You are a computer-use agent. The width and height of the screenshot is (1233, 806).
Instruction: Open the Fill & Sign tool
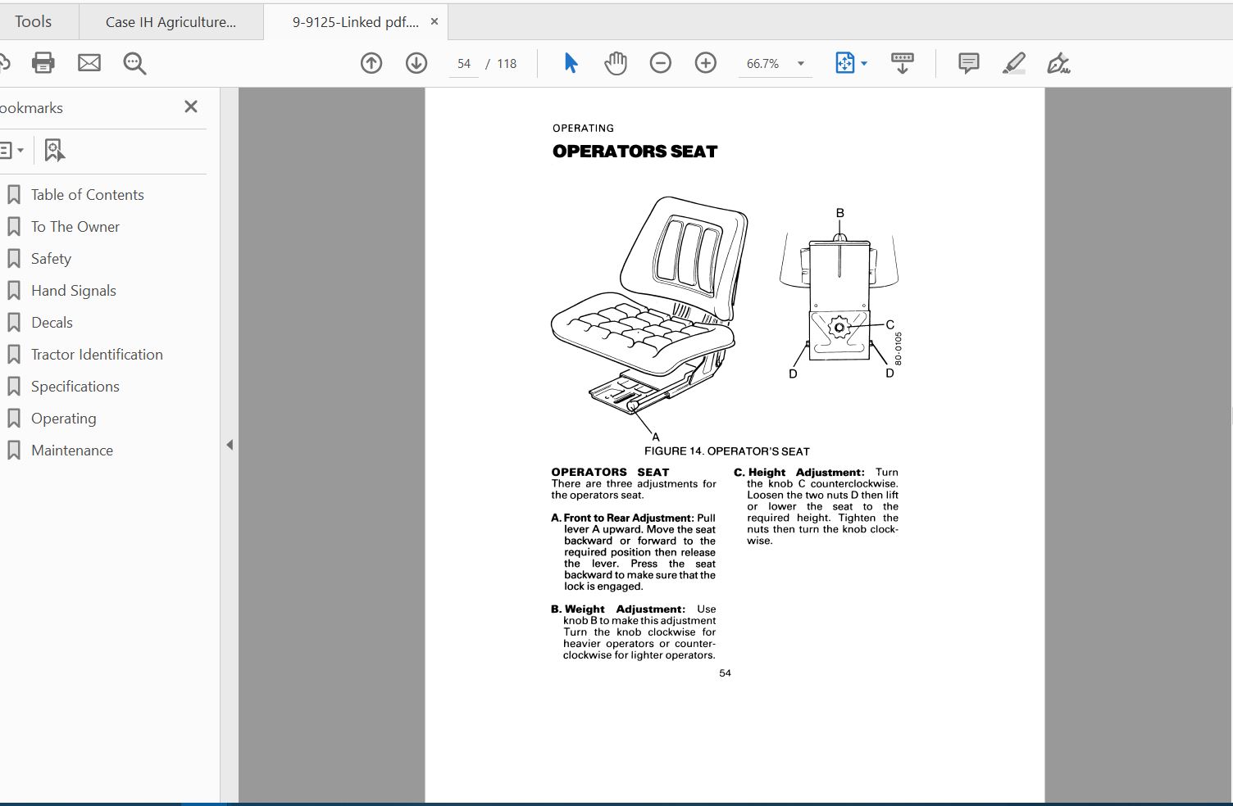tap(1058, 62)
